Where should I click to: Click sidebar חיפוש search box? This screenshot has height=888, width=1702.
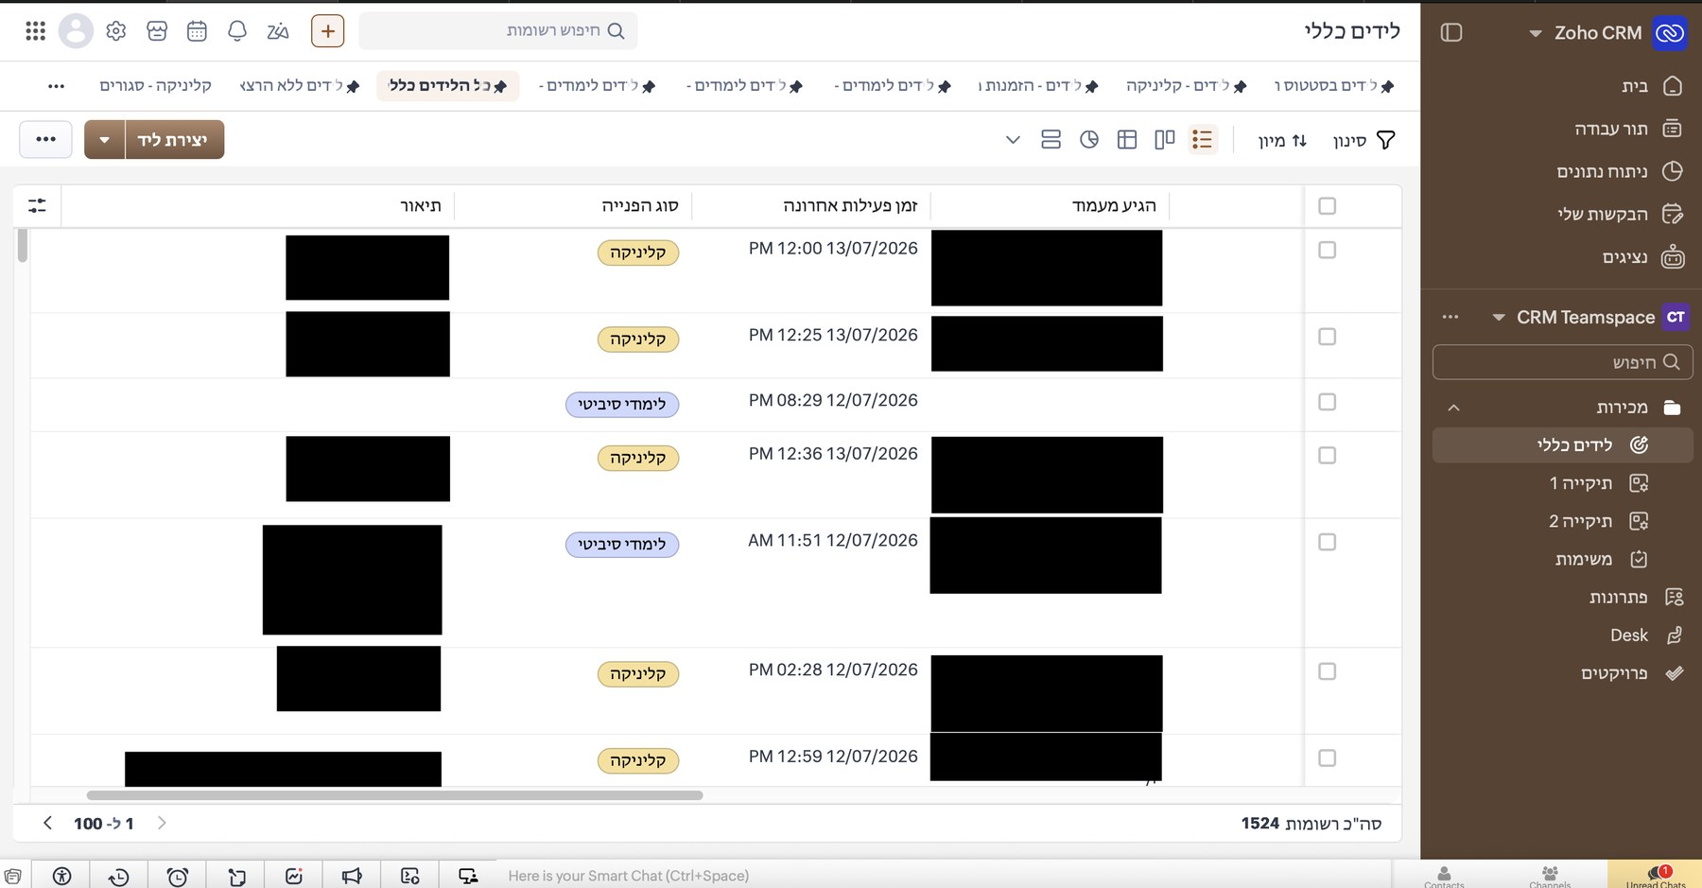[x=1562, y=362]
